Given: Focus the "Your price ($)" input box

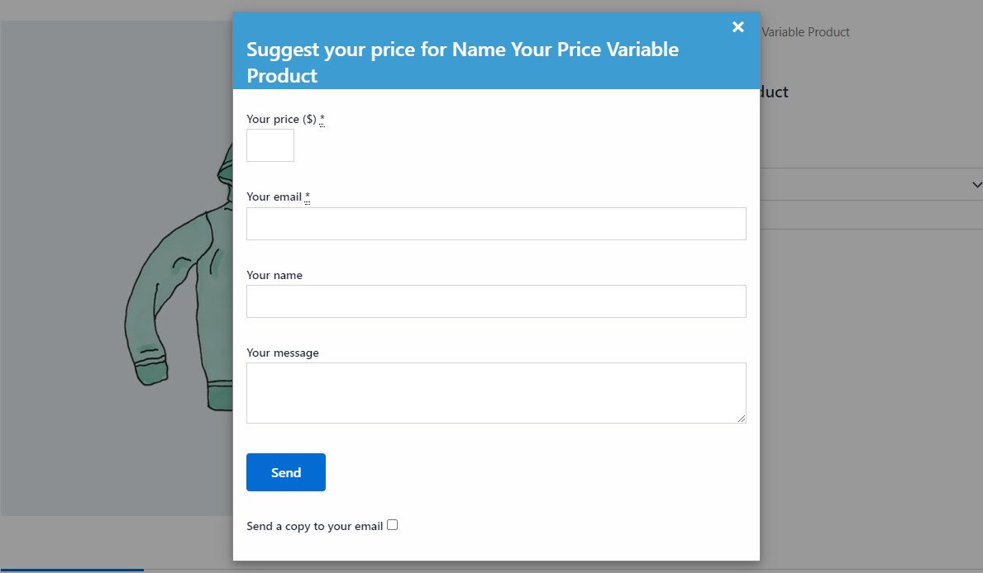Looking at the screenshot, I should pyautogui.click(x=270, y=145).
